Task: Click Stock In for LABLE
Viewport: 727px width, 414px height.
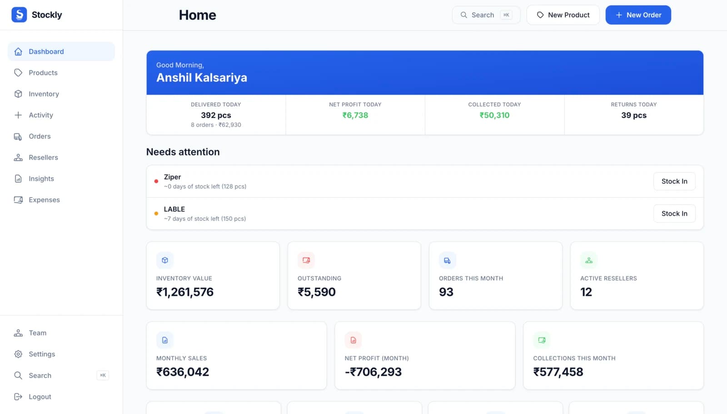Action: [x=674, y=213]
